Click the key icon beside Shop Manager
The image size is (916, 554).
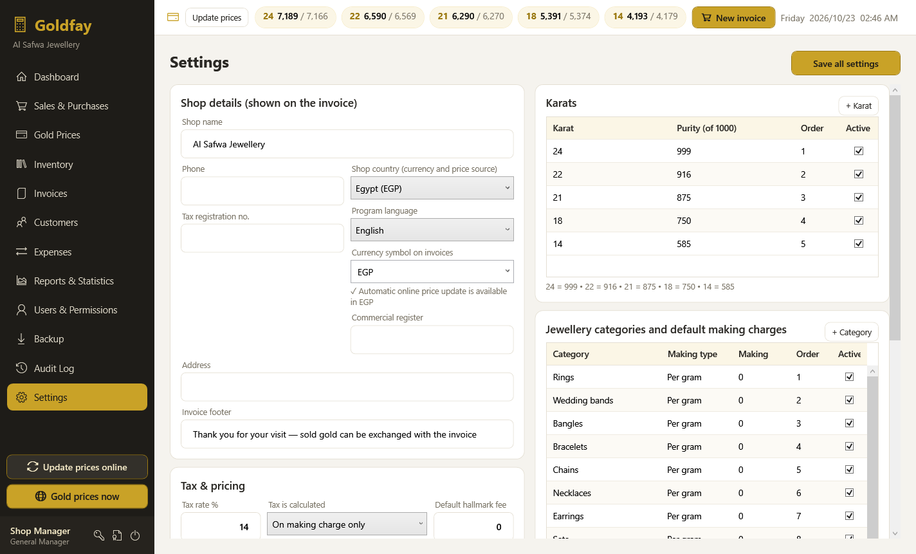point(99,535)
